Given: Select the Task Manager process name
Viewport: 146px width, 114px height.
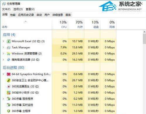Looking at the screenshot, I should tap(21, 47).
